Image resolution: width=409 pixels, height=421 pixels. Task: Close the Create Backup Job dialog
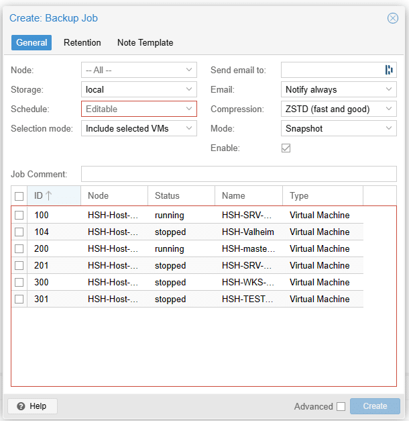[393, 18]
